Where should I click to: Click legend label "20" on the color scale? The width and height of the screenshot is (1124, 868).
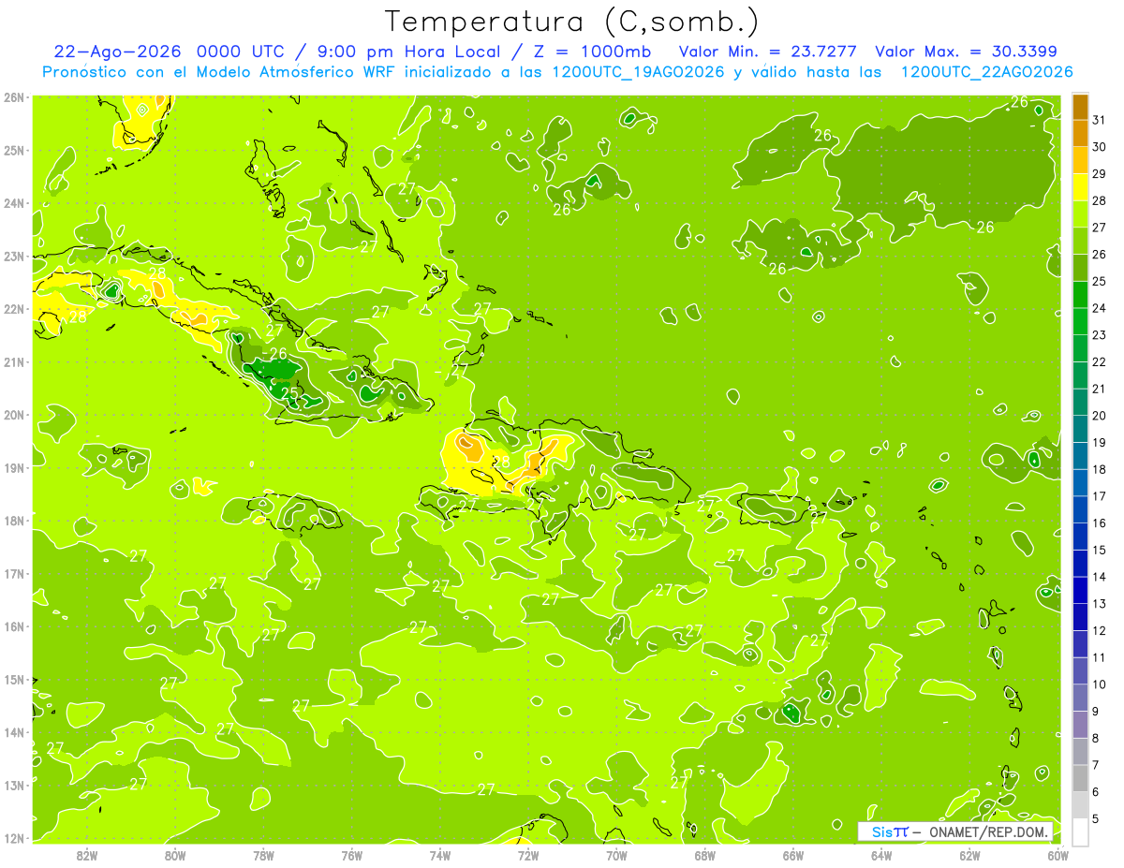point(1100,416)
